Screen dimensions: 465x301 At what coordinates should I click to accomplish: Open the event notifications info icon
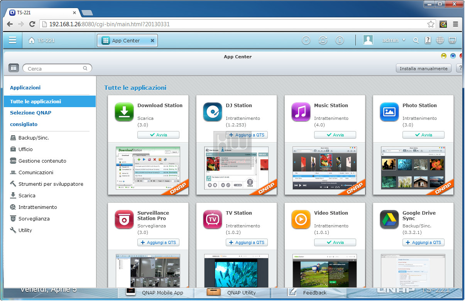(x=340, y=40)
